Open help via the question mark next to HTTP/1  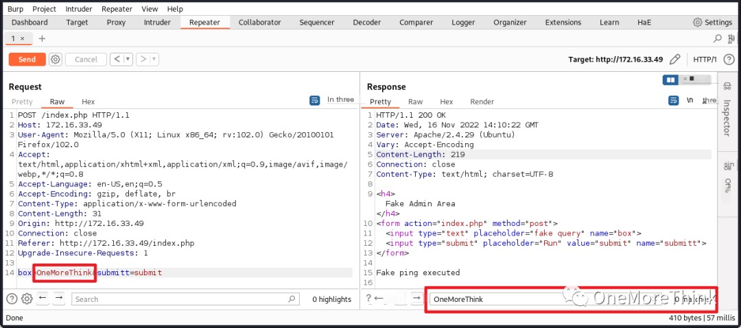729,60
